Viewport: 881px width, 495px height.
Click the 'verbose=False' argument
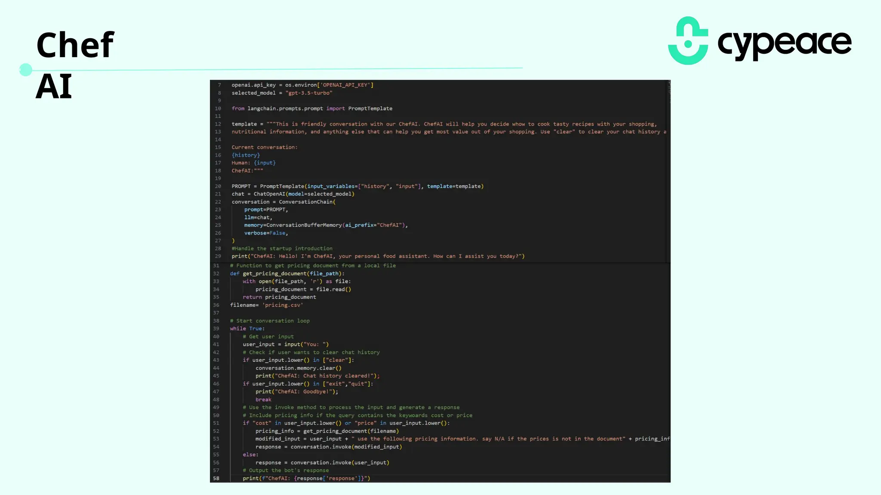click(265, 233)
